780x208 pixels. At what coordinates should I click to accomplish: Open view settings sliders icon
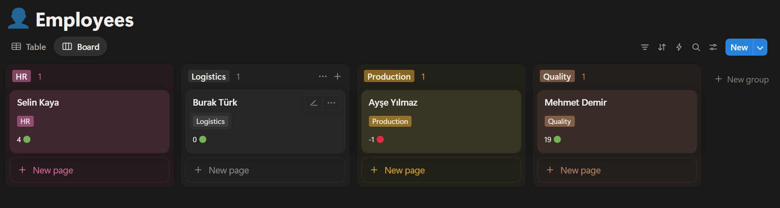pos(713,47)
